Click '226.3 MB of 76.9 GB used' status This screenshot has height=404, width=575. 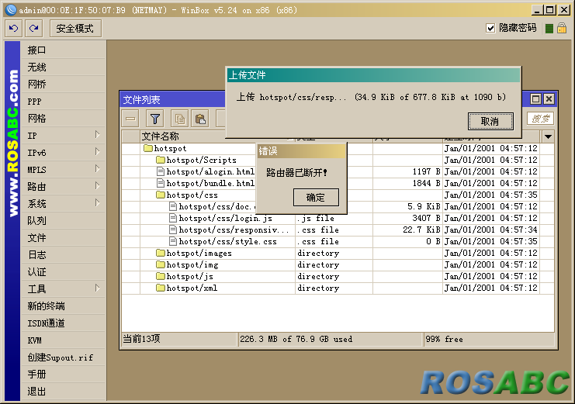[x=296, y=339]
